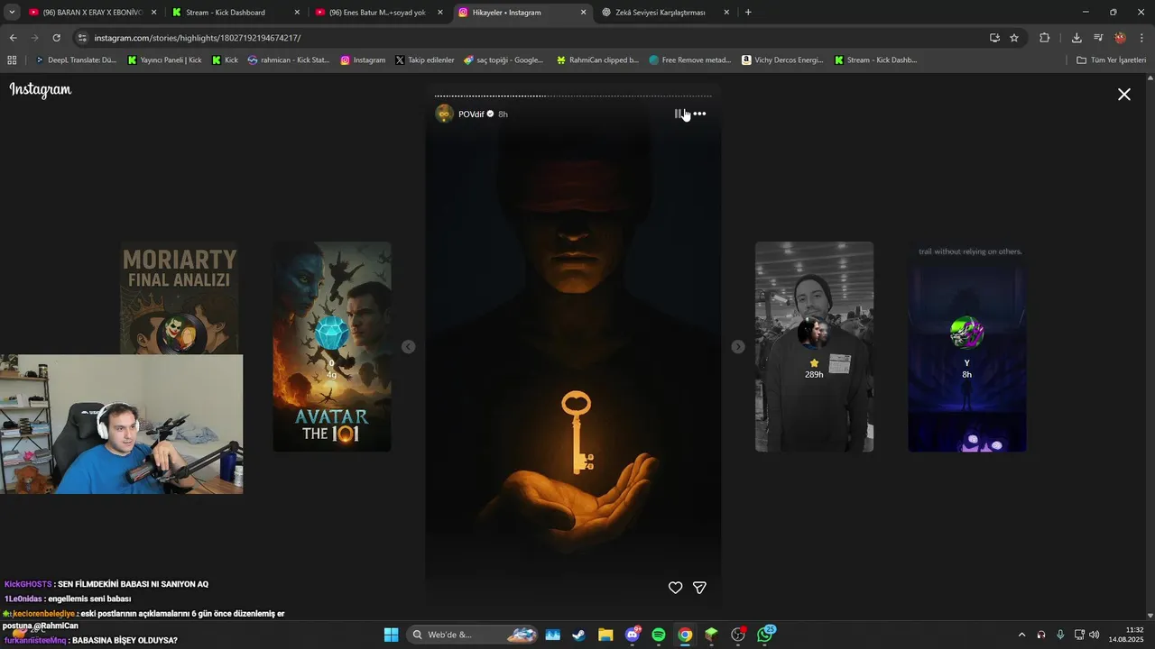The width and height of the screenshot is (1155, 649).
Task: Open the tab search dropdown
Action: point(12,13)
